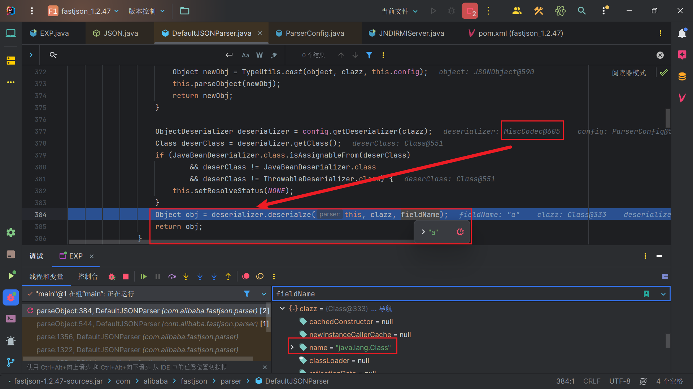Viewport: 693px width, 389px height.
Task: Open the notifications bell icon
Action: (682, 33)
